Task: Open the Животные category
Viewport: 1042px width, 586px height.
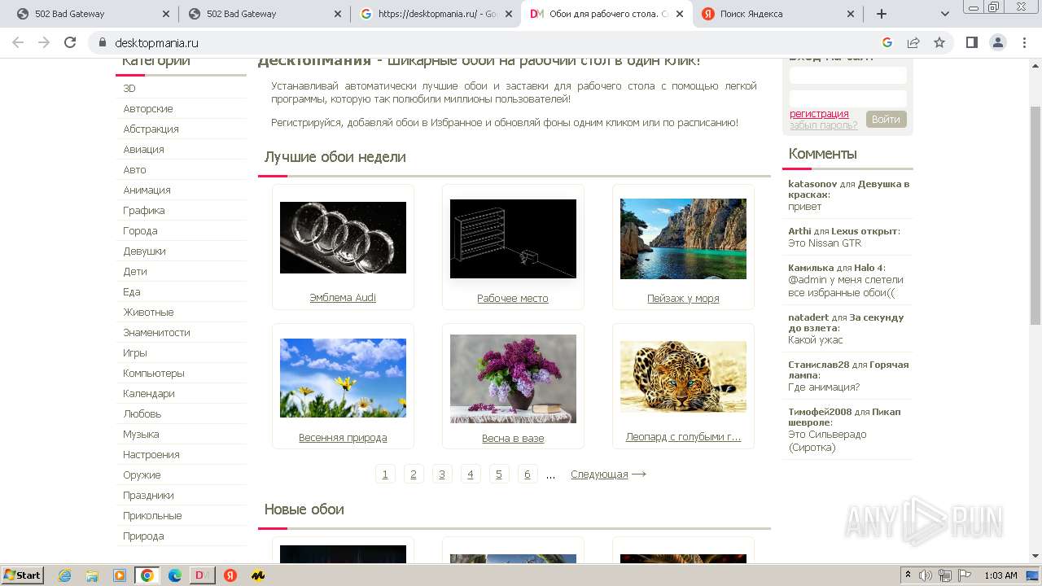Action: [148, 312]
